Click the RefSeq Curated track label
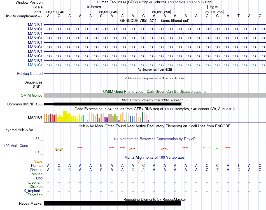This screenshot has width=266, height=210. coord(30,73)
